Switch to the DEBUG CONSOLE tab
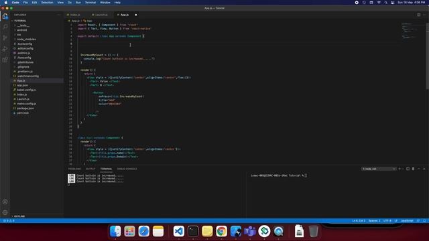The height and width of the screenshot is (241, 429). [127, 169]
